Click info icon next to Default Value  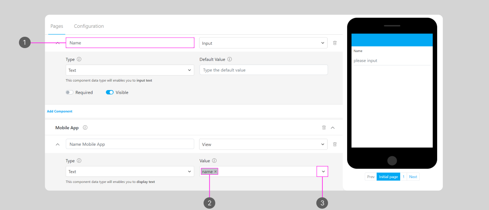point(229,59)
